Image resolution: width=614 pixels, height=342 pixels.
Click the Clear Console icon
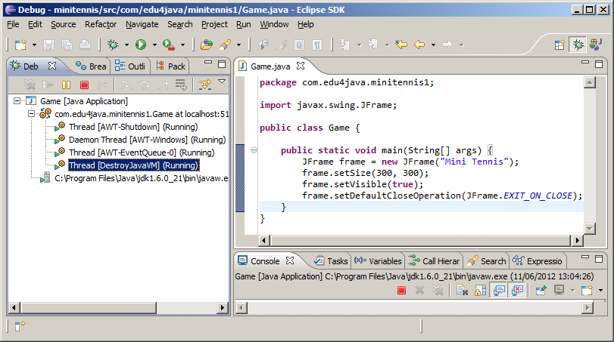pos(462,290)
